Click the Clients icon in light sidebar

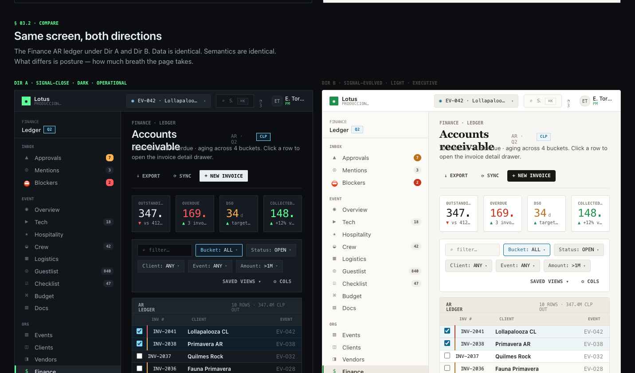[x=334, y=347]
